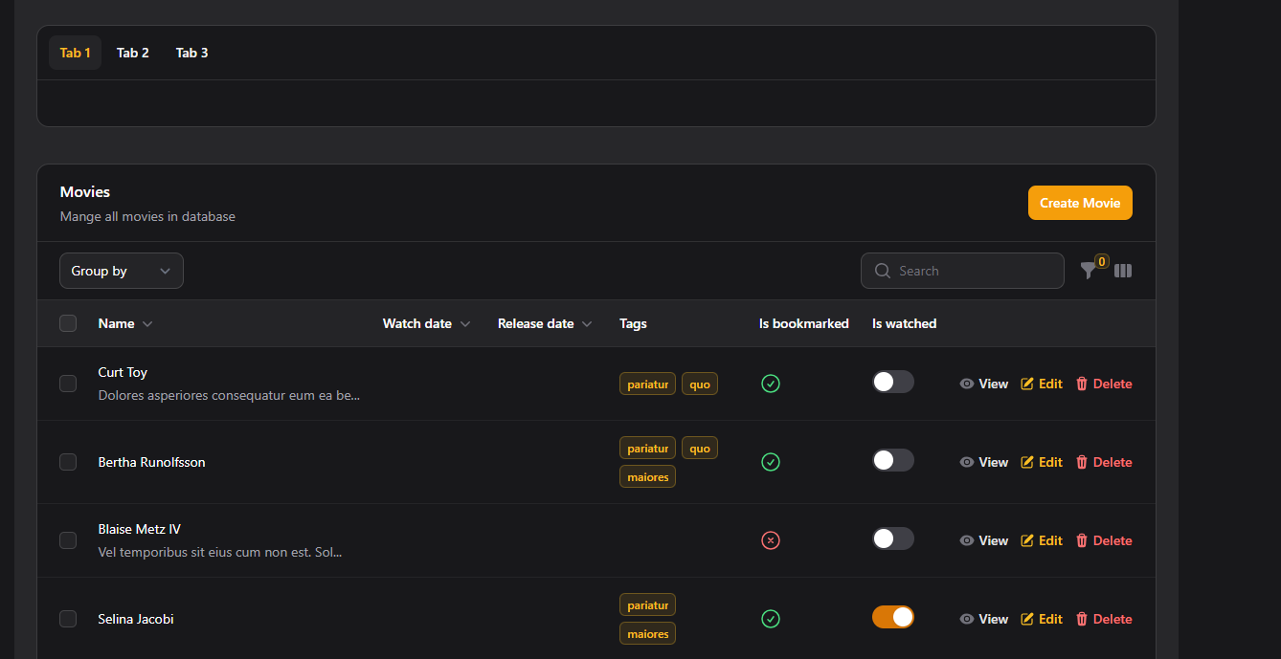Click the Delete trash icon for Selina Jacobi
Screen dimensions: 1281x659
click(1082, 619)
